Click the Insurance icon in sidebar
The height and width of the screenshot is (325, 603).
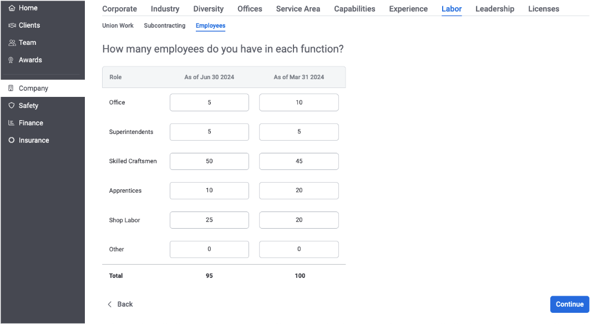click(x=12, y=140)
